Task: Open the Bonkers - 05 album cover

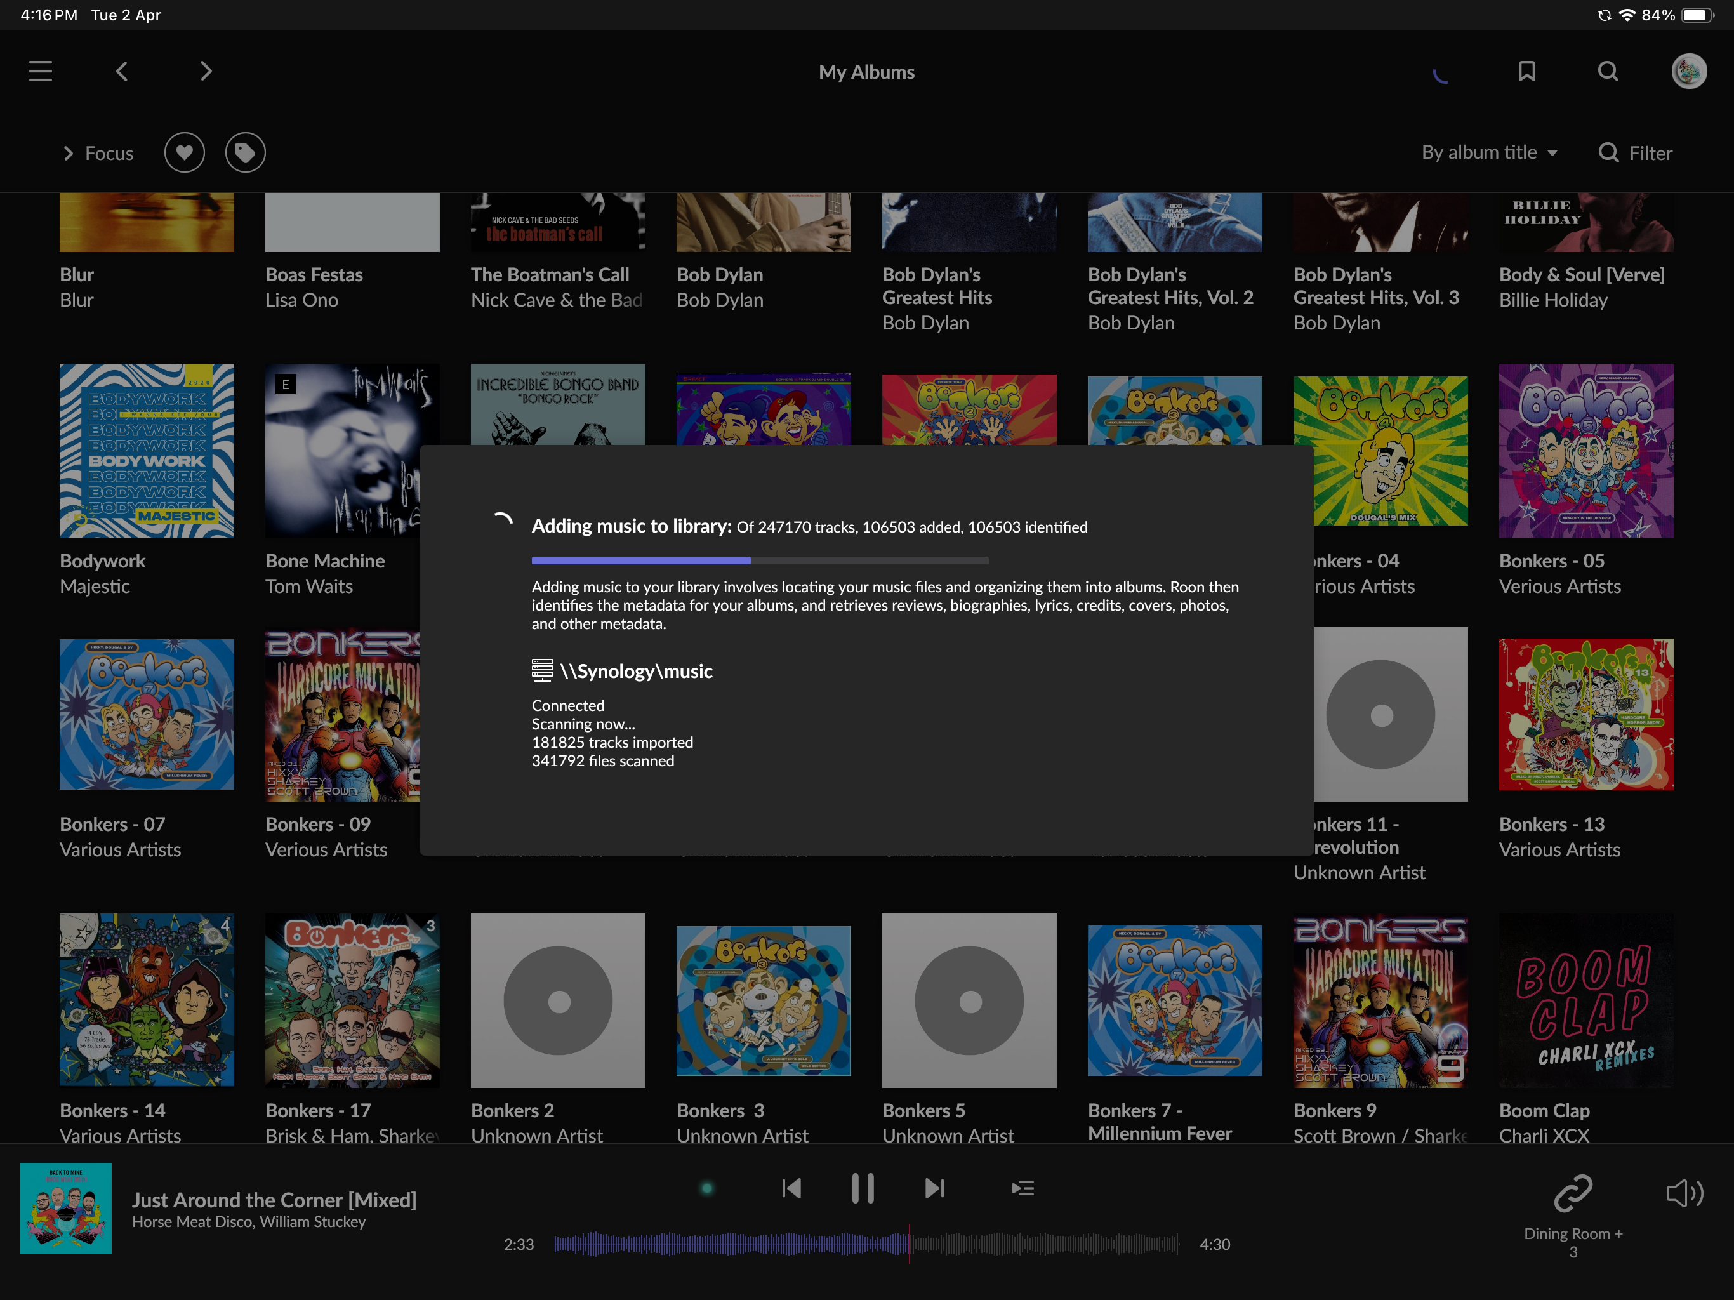Action: 1586,451
